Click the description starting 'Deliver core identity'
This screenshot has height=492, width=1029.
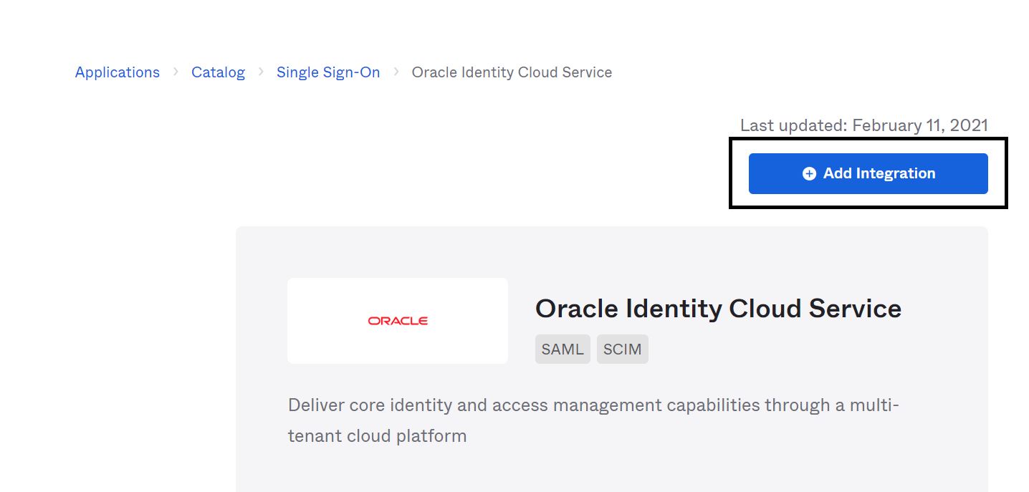(593, 420)
